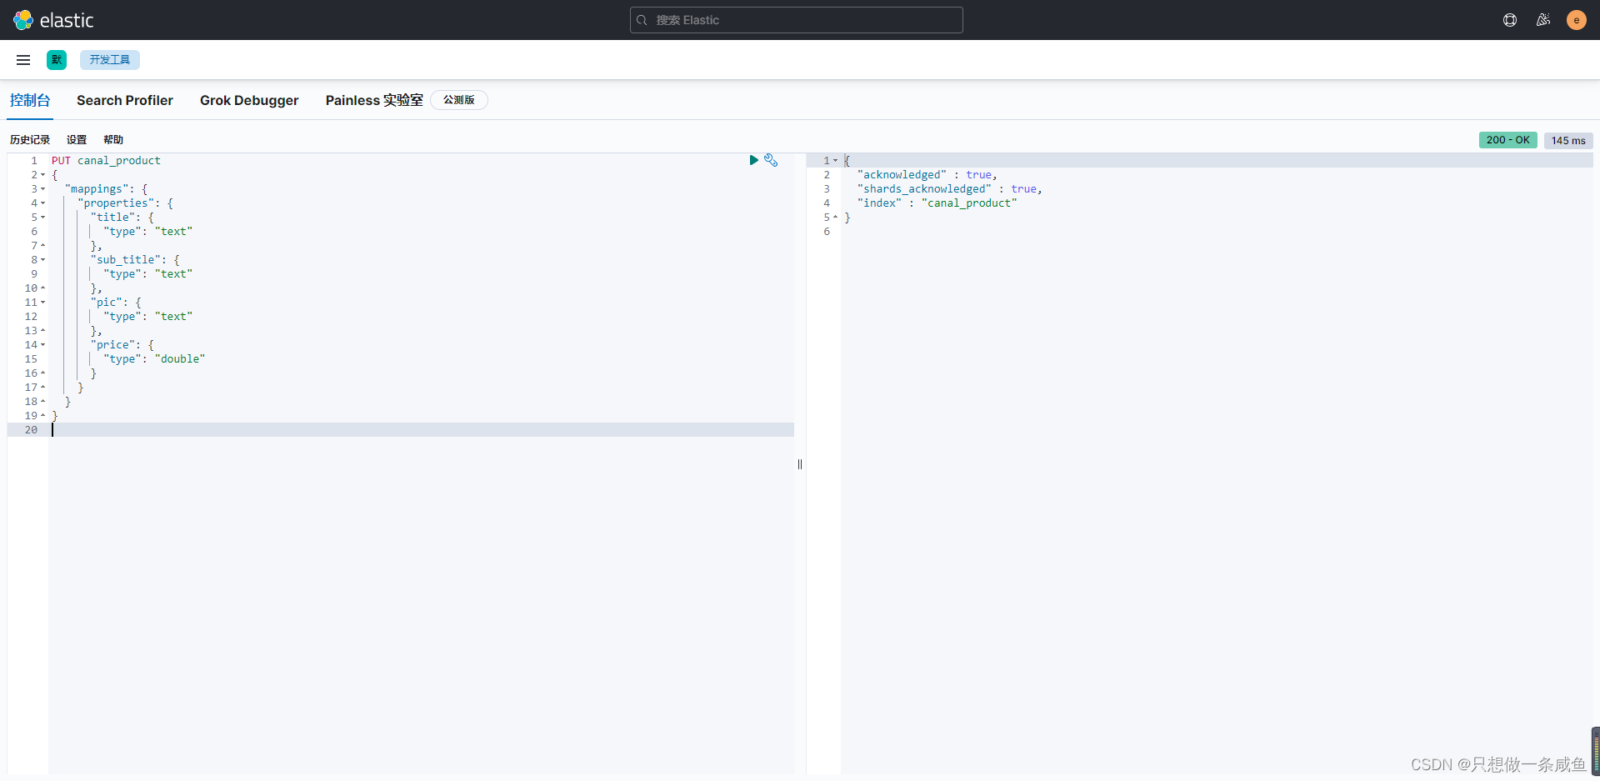1600x781 pixels.
Task: Click the "price" property key
Action: tap(112, 345)
